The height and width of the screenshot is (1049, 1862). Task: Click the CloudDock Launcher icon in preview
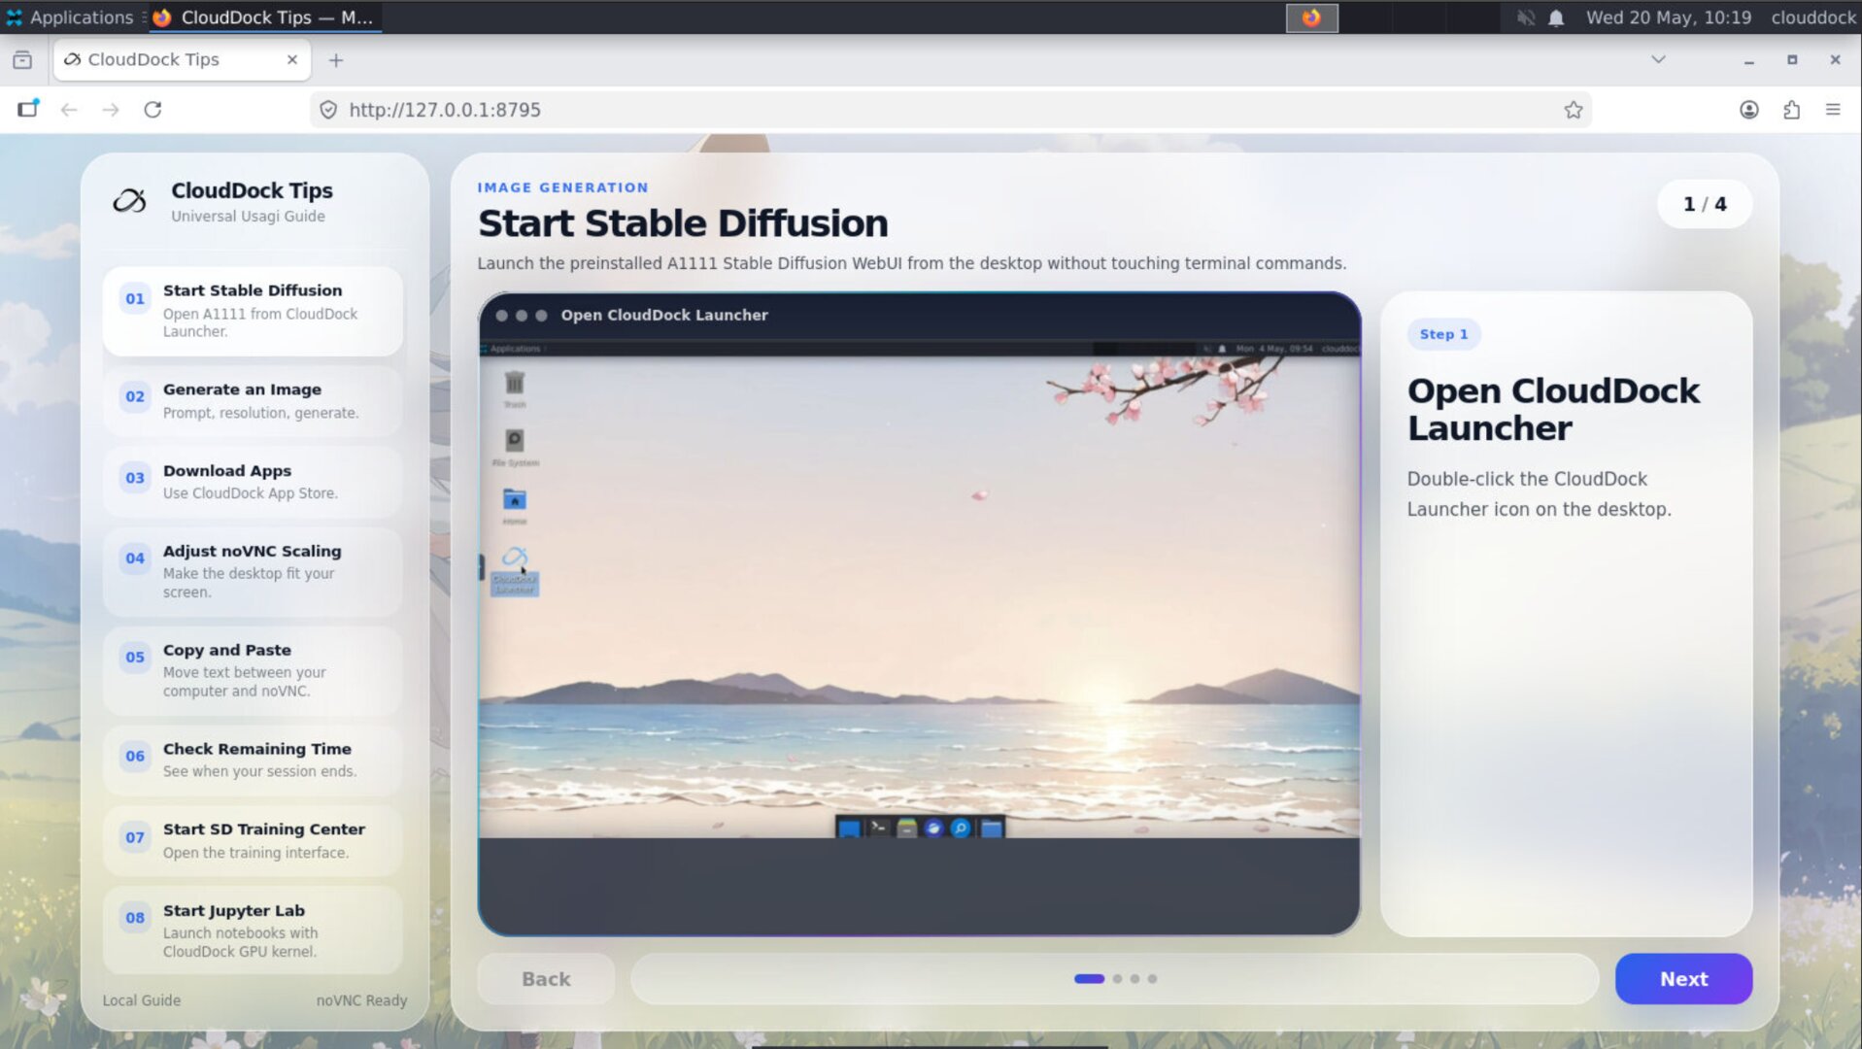pos(514,569)
